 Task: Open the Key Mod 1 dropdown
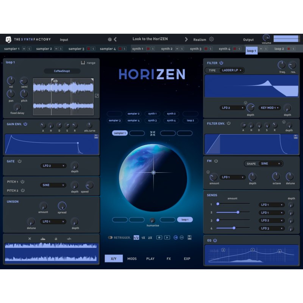click(270, 108)
